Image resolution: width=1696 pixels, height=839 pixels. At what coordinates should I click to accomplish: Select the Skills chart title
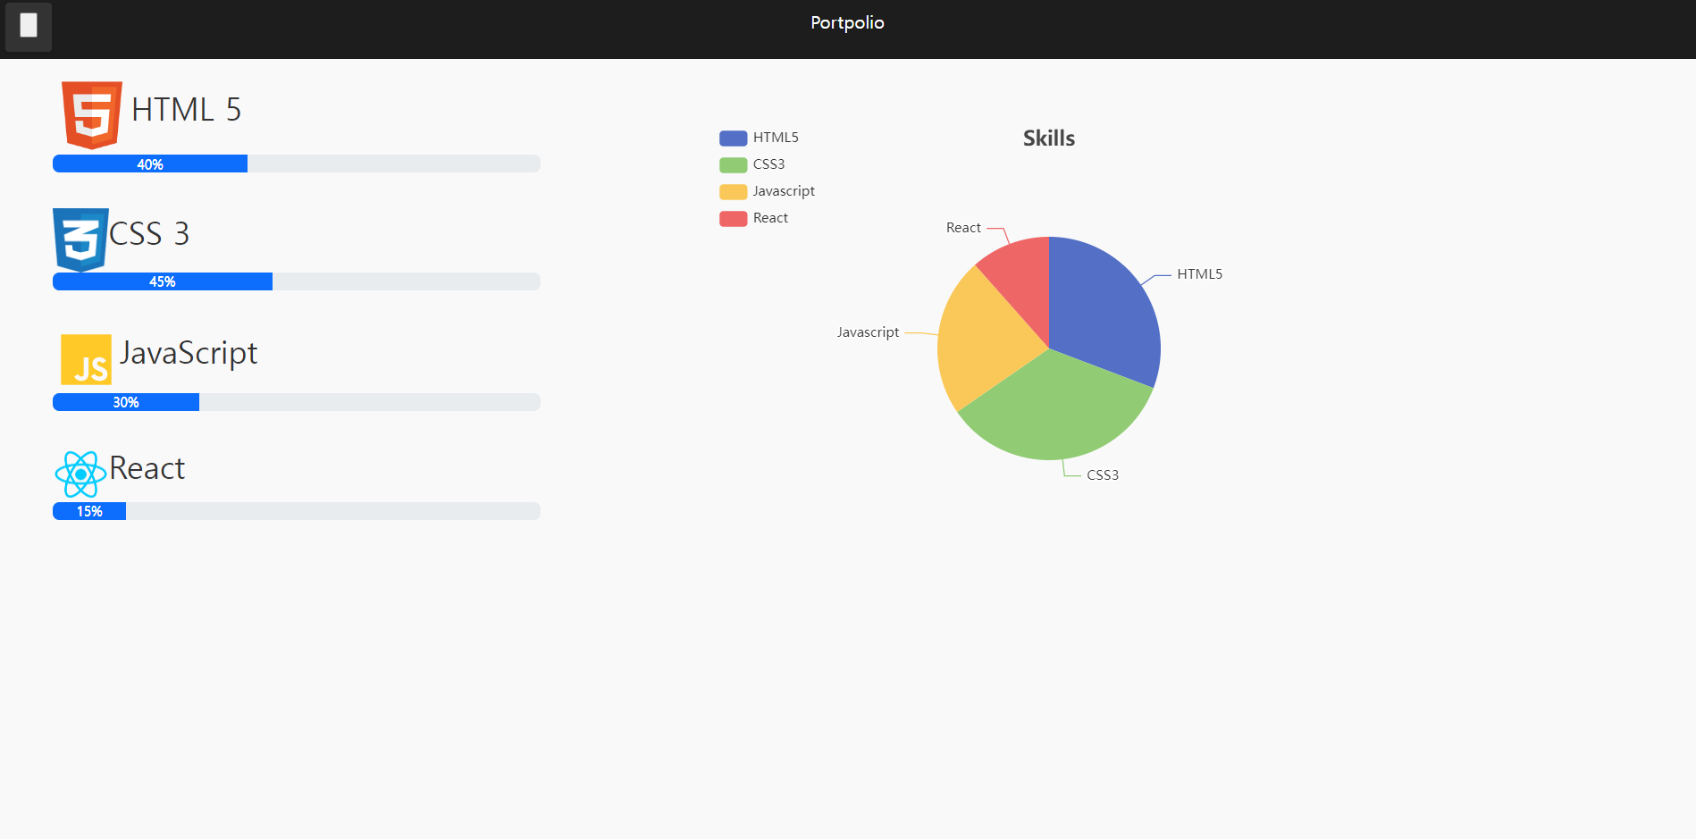(1047, 138)
